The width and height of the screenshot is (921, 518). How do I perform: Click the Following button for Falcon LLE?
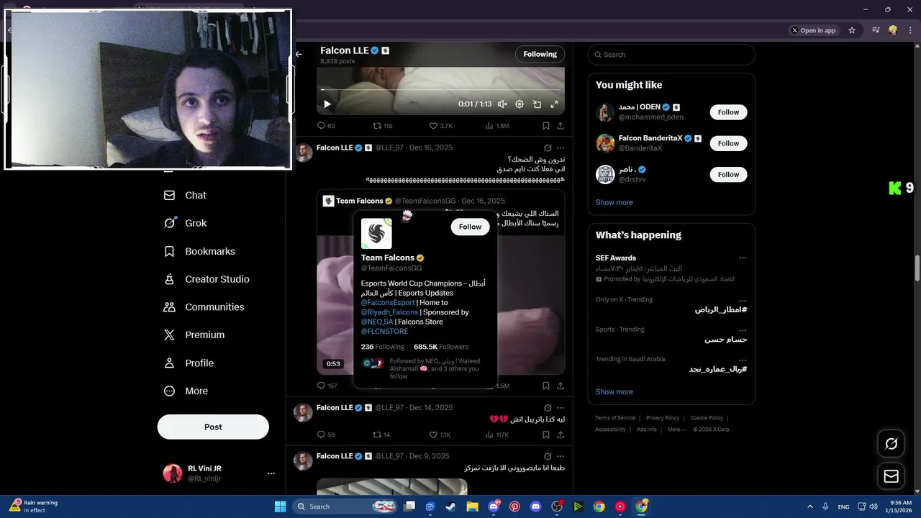(540, 54)
